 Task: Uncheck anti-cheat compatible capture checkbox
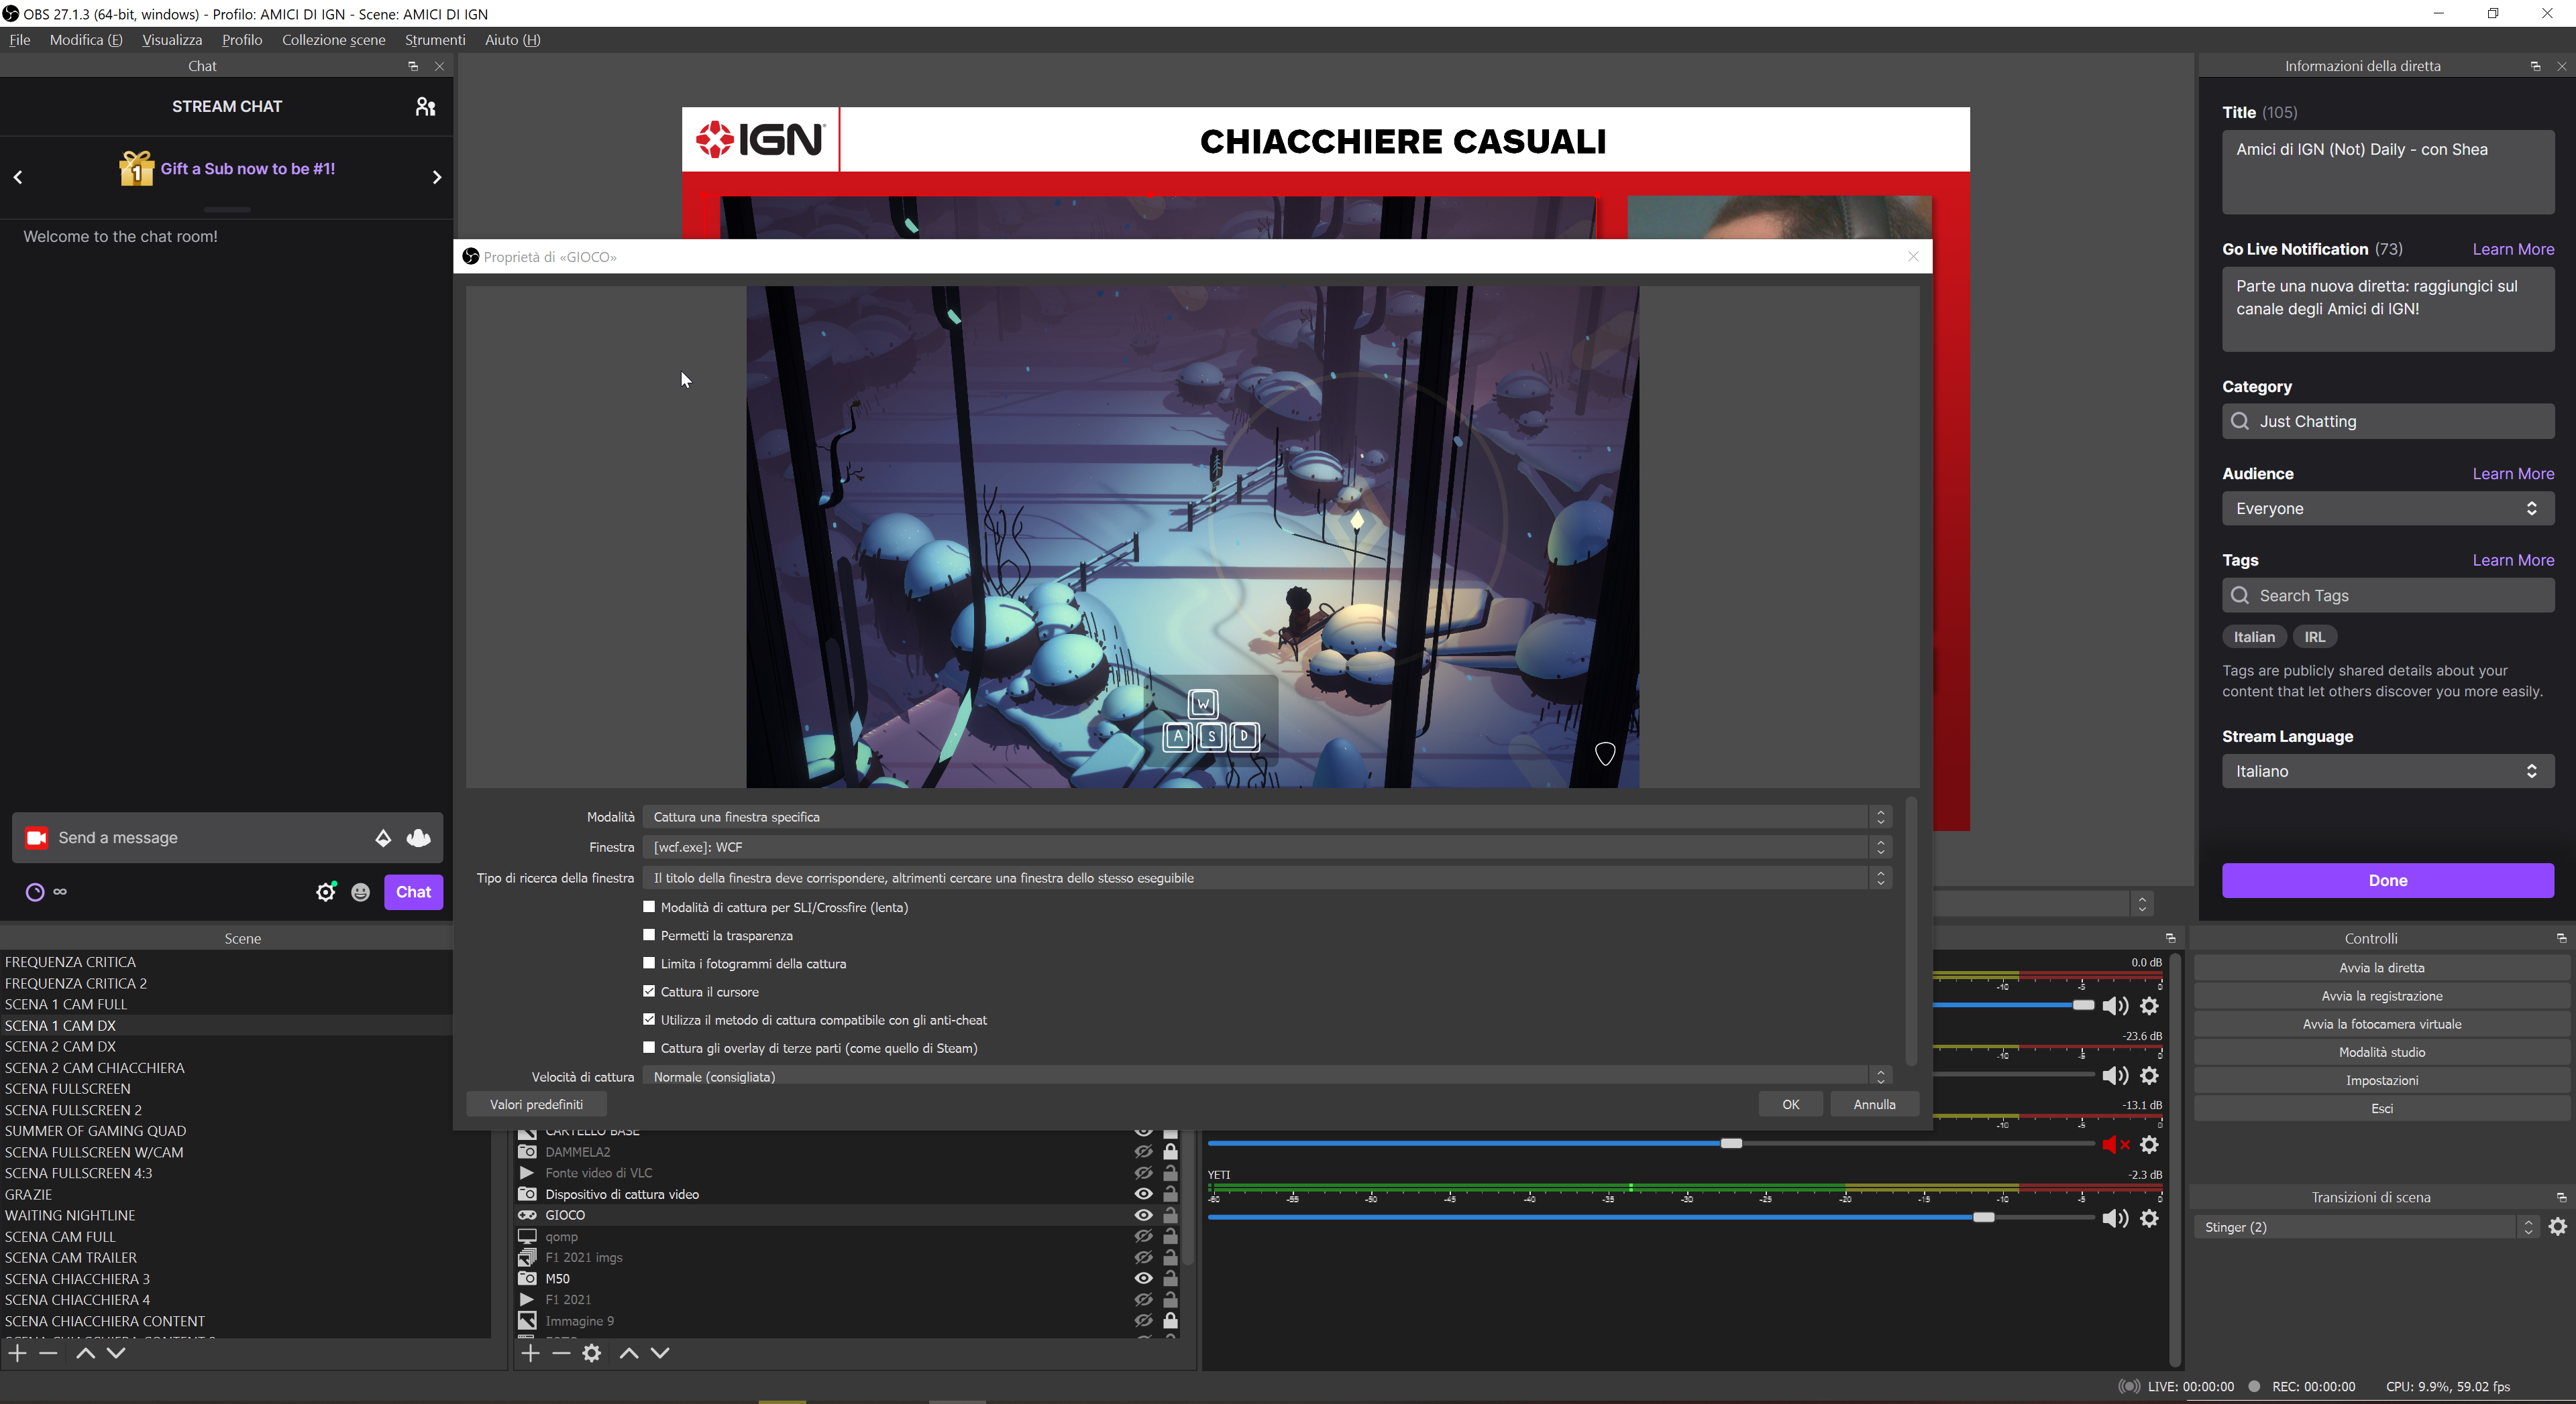(x=649, y=1018)
